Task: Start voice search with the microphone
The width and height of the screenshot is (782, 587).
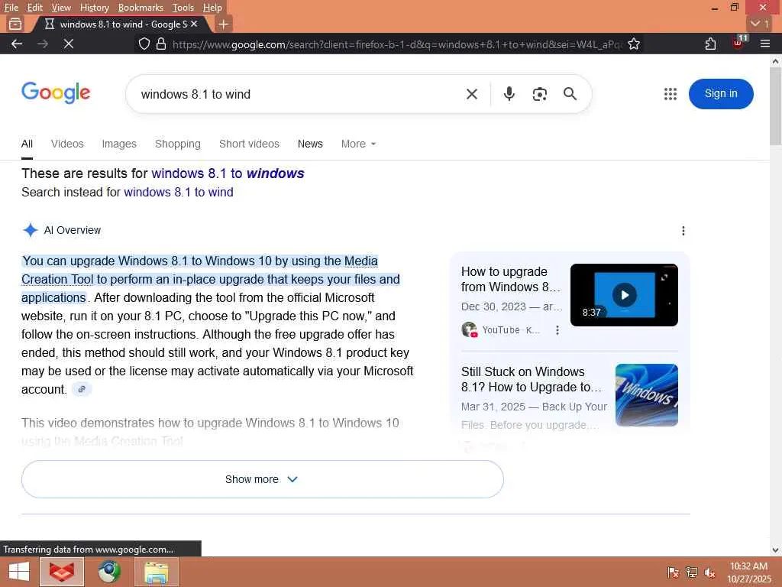Action: click(x=509, y=94)
